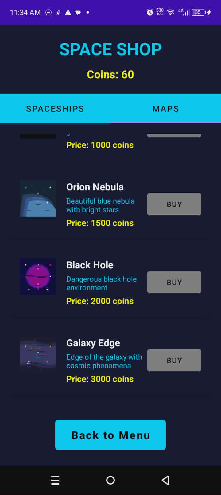
Task: Tap the Android home circle icon
Action: (x=110, y=480)
